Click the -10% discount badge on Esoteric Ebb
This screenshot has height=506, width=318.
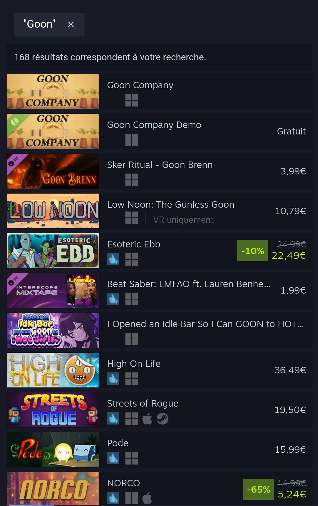[253, 251]
